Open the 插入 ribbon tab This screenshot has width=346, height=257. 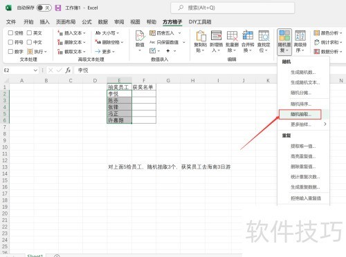[44, 22]
